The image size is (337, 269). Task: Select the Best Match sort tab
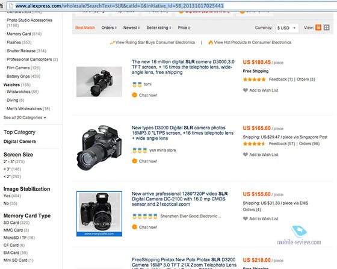pyautogui.click(x=85, y=28)
